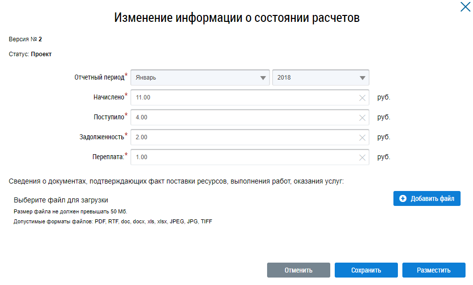This screenshot has width=473, height=285.
Task: Click into the Поступило input with 4.00
Action: coord(244,117)
